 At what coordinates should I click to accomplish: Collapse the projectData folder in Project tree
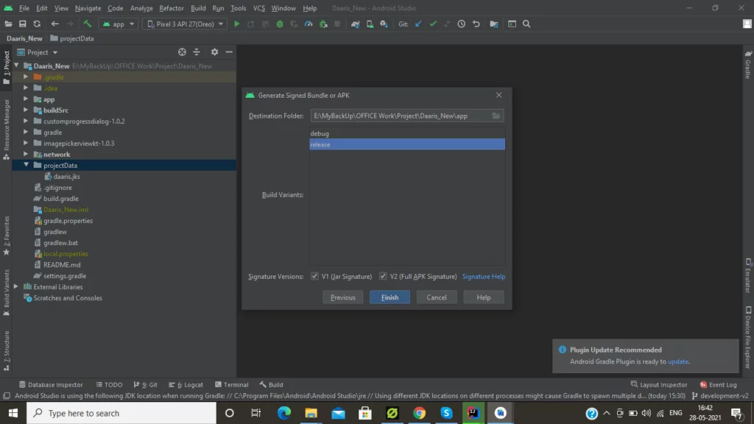pos(27,165)
